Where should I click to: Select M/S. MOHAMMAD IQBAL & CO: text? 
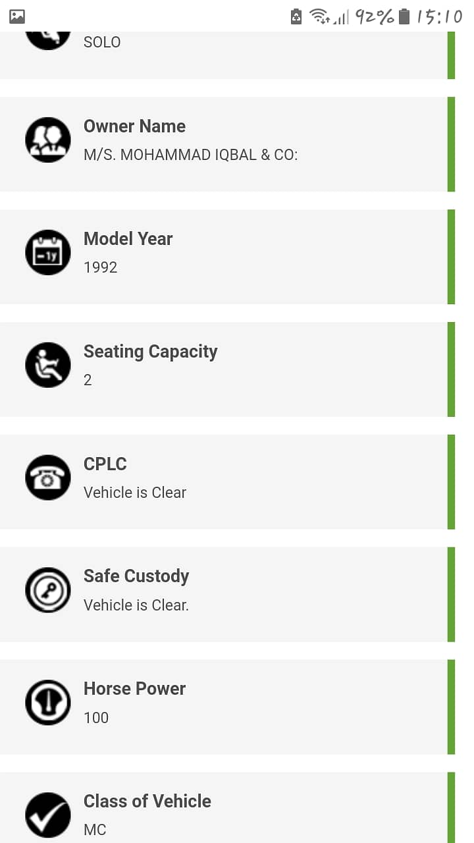(191, 155)
